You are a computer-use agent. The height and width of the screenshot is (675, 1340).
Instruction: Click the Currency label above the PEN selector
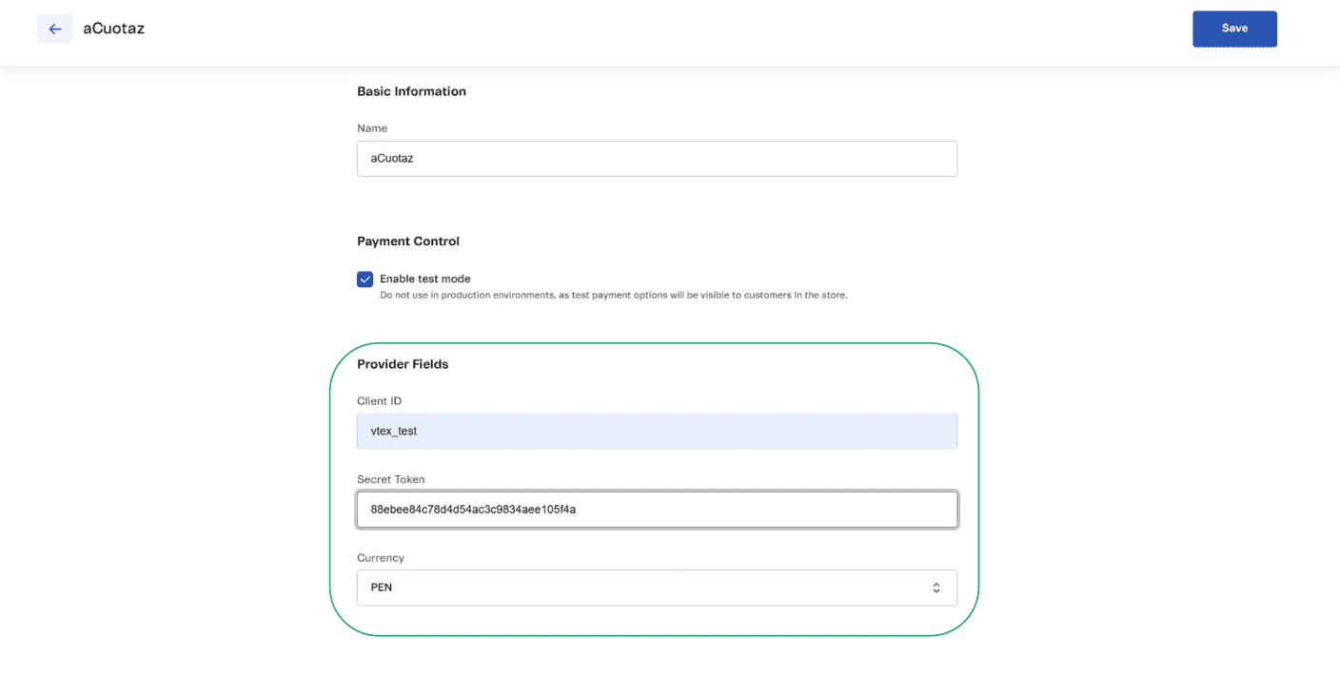click(381, 557)
